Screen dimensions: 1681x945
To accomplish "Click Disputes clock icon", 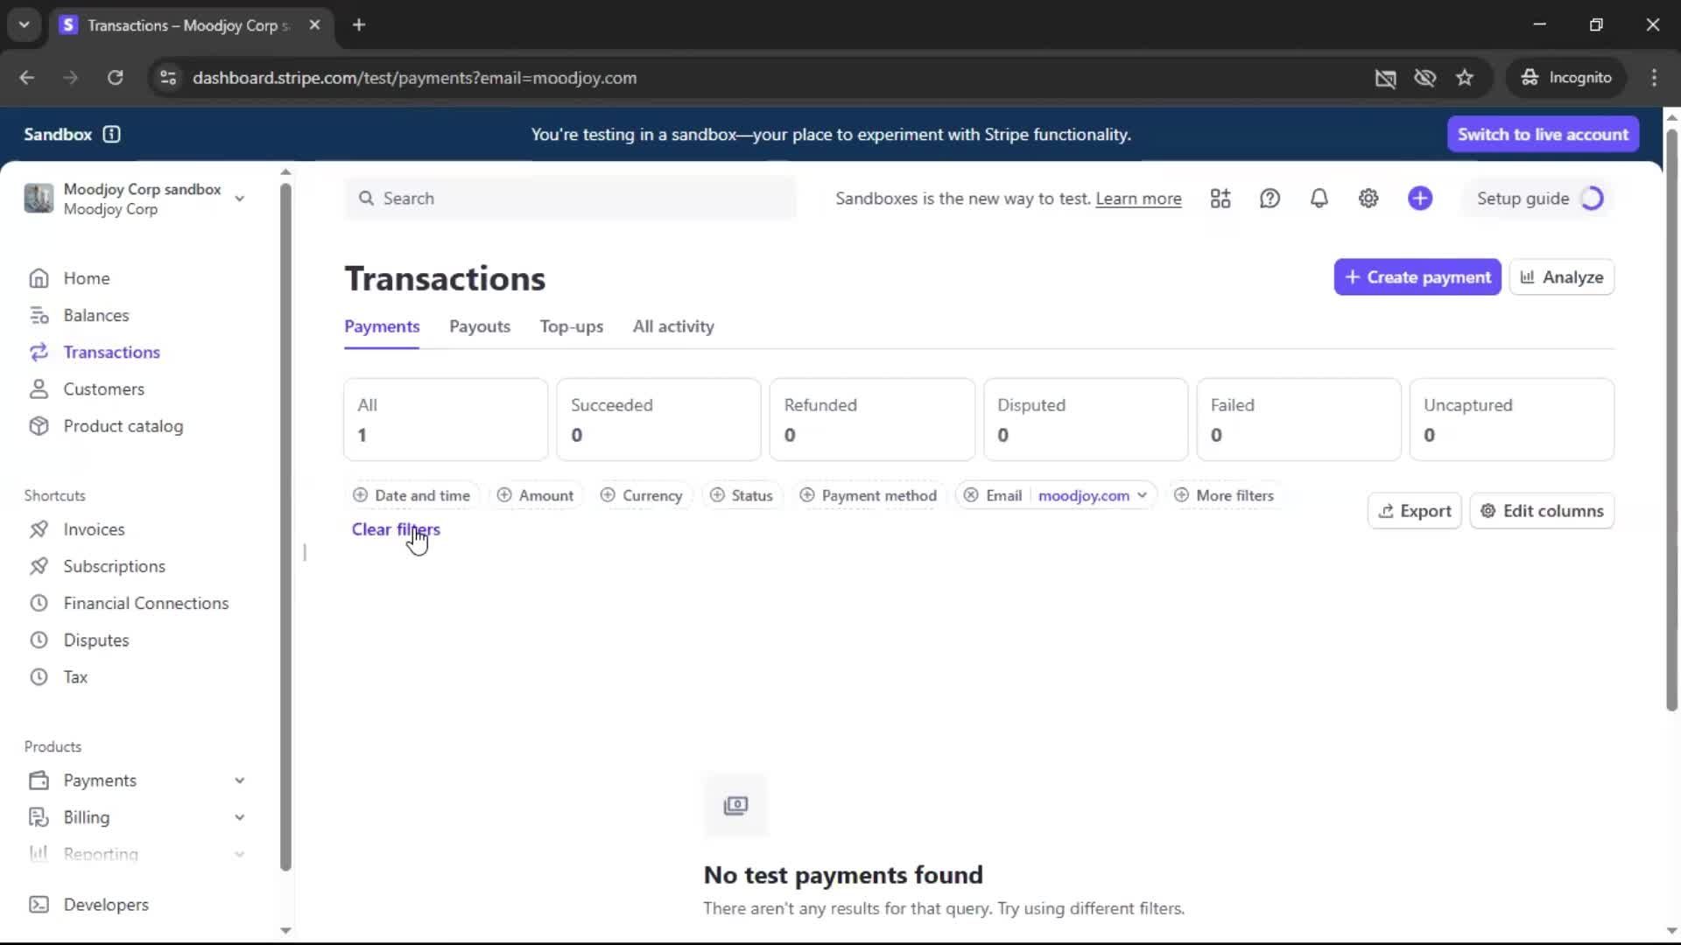I will (39, 640).
